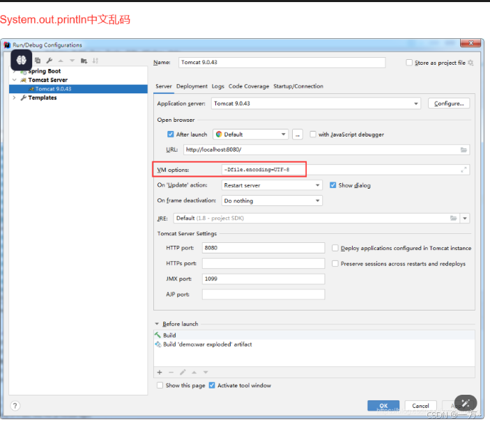Enable Deploy applications configured in Tomcat instance

pyautogui.click(x=335, y=248)
